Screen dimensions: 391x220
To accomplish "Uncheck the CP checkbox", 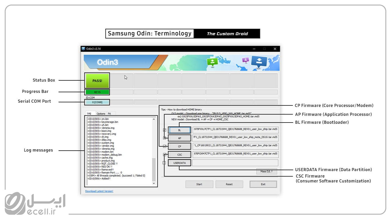I will coord(165,146).
